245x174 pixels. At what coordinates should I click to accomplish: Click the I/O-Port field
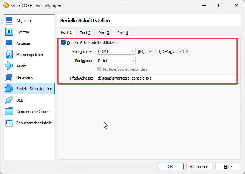184,51
